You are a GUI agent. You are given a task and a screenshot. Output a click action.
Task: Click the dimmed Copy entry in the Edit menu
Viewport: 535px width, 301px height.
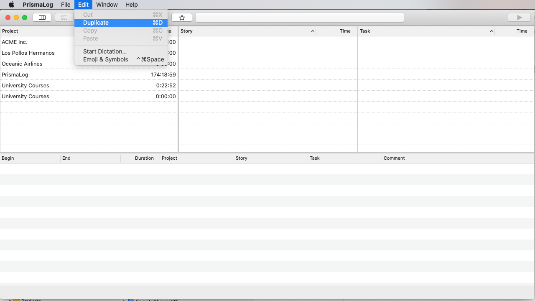(121, 31)
